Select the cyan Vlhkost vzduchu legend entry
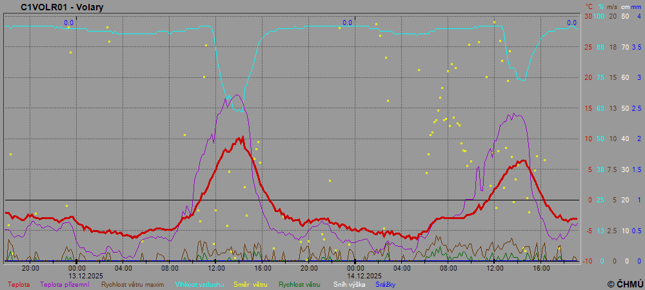 pos(197,284)
